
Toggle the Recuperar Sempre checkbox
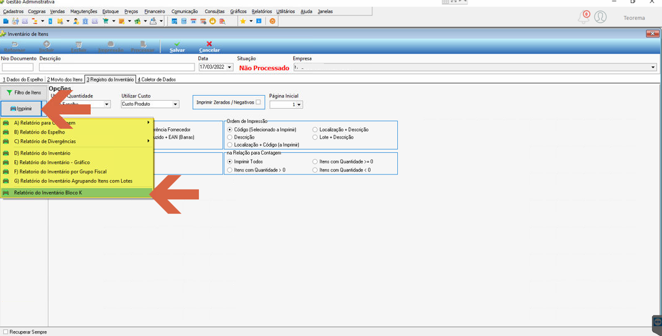click(6, 332)
